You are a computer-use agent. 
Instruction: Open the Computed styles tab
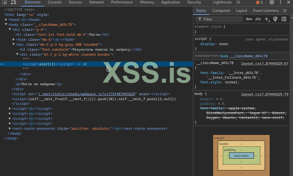point(221,11)
